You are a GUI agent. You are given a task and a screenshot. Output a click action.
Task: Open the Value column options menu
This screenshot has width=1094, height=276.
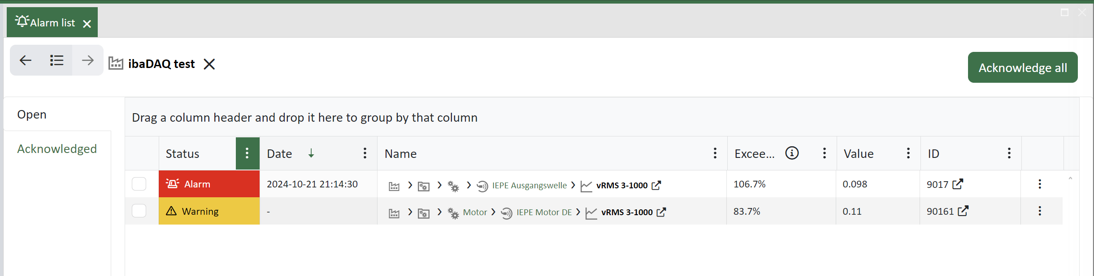pyautogui.click(x=908, y=153)
